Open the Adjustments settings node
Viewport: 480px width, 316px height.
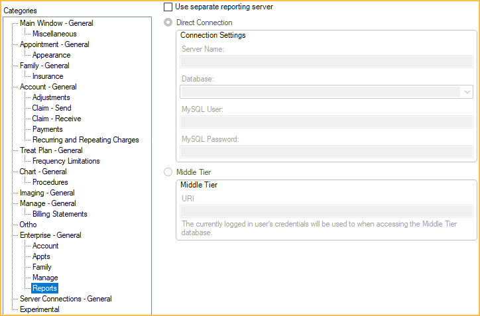click(x=51, y=97)
